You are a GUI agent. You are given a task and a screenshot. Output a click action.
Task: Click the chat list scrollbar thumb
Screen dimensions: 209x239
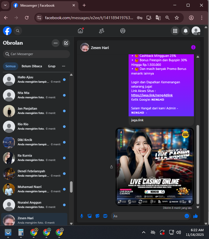pyautogui.click(x=71, y=187)
